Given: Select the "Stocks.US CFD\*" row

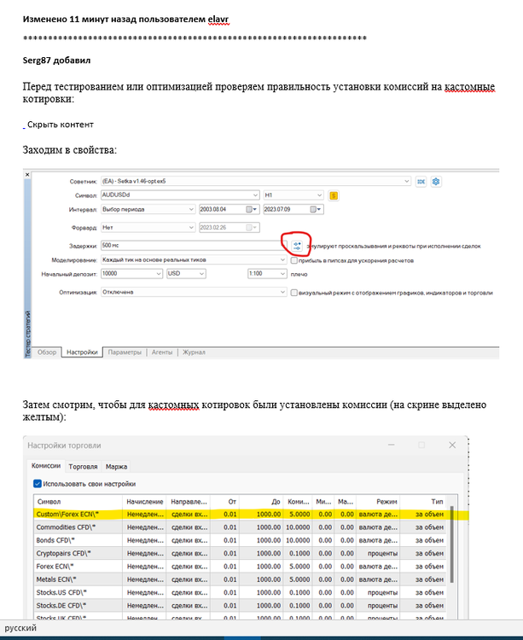Looking at the screenshot, I should [240, 593].
